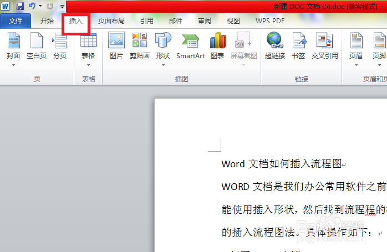Open the 视图 tab

pos(233,21)
